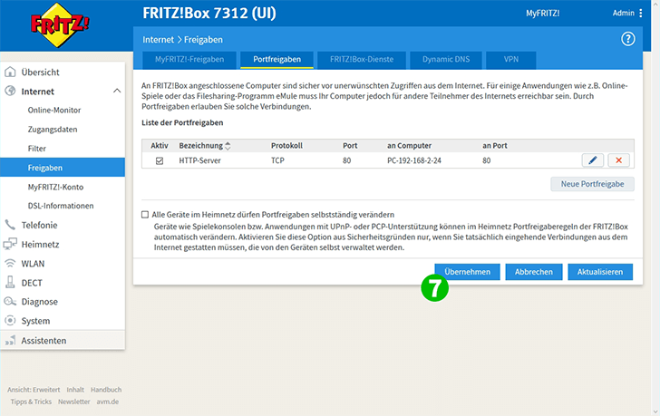The image size is (660, 416).
Task: Open the help question mark icon
Action: (627, 39)
